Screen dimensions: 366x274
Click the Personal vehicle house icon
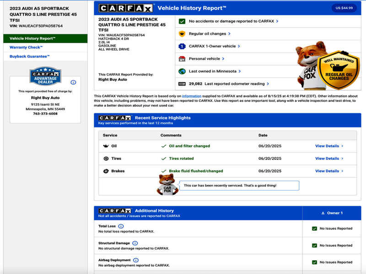(x=182, y=59)
